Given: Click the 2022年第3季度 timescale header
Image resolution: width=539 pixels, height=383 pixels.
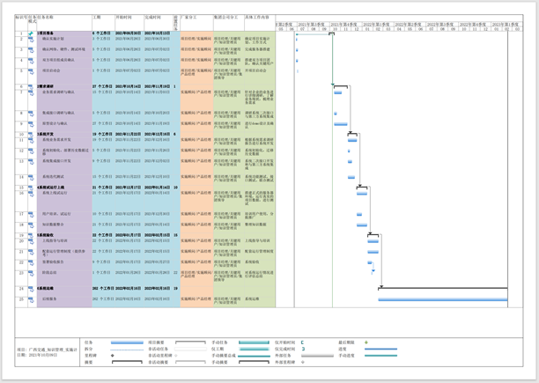Looking at the screenshot, I should pos(442,25).
